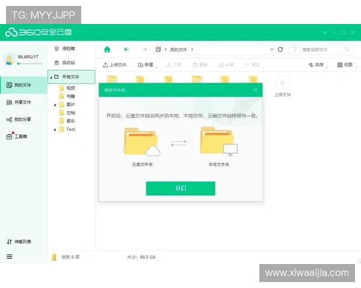Click the storage usage progress bar
This screenshot has width=361, height=288.
pyautogui.click(x=30, y=64)
